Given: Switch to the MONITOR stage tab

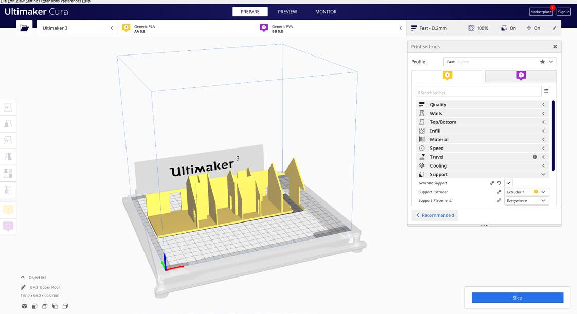Looking at the screenshot, I should [x=326, y=12].
